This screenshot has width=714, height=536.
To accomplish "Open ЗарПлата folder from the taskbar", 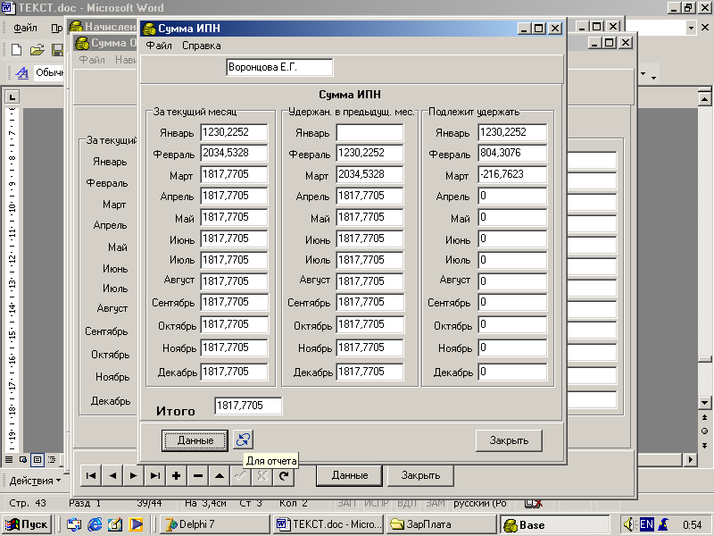I will [x=439, y=524].
